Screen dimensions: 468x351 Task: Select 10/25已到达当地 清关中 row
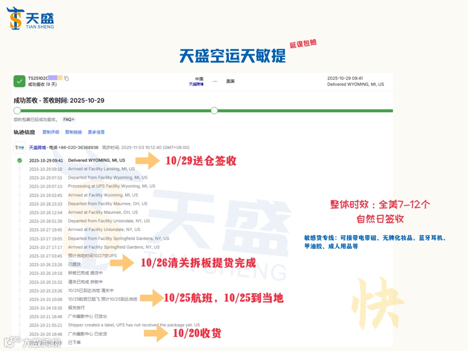coord(71,291)
